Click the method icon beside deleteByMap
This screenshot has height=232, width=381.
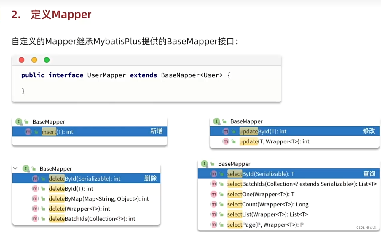(x=36, y=199)
